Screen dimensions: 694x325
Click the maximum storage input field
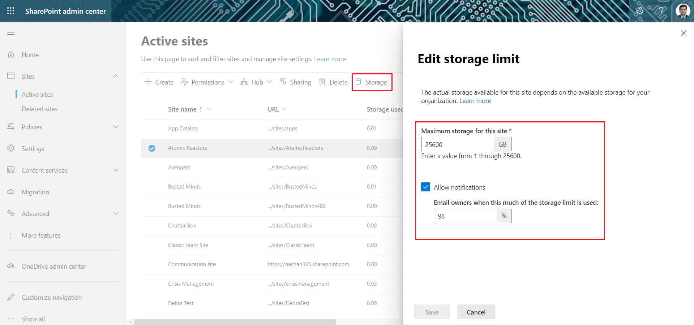[x=458, y=144]
